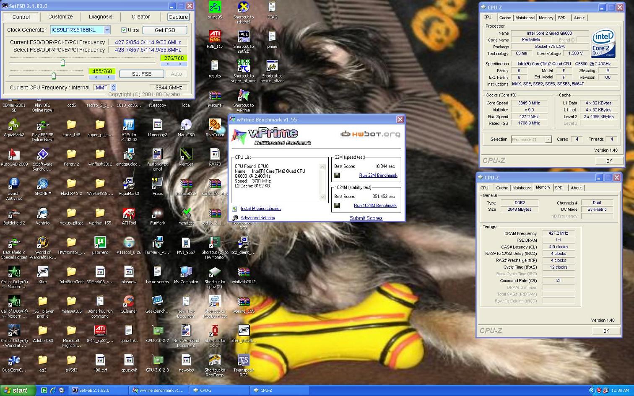The height and width of the screenshot is (396, 634).
Task: Open the FurMark desktop icon
Action: [x=158, y=215]
